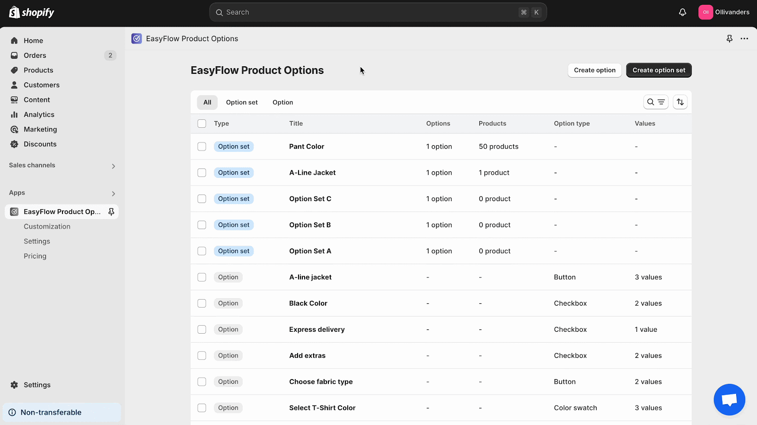Open Pricing under EasyFlow app
Image resolution: width=757 pixels, height=425 pixels.
click(35, 256)
